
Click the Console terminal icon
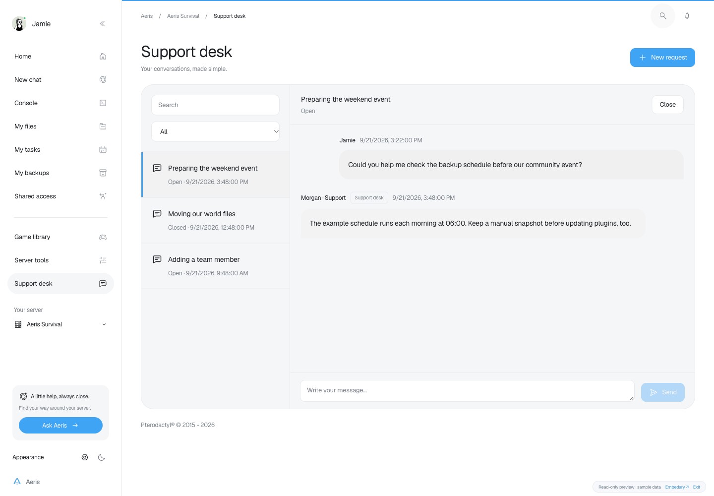pos(103,103)
